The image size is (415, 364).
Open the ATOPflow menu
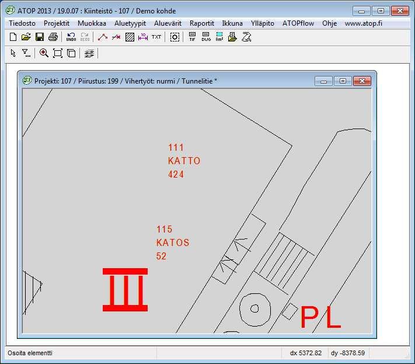click(298, 23)
